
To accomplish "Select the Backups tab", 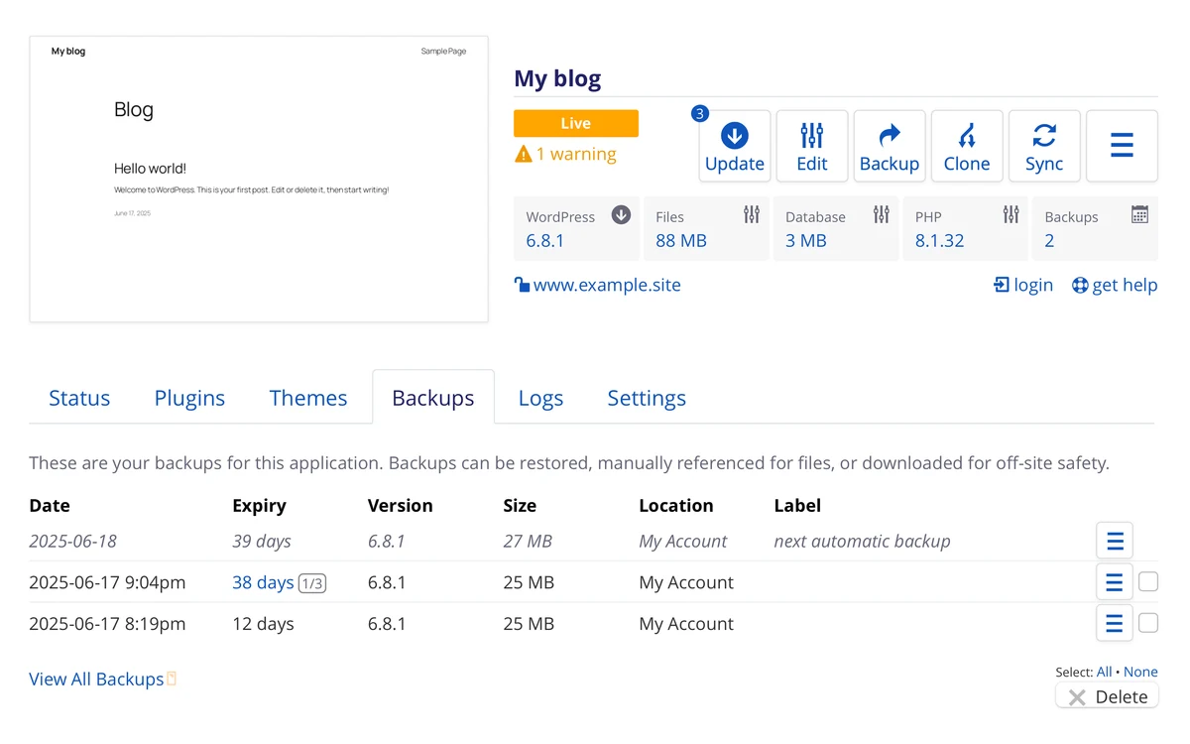I will click(433, 398).
